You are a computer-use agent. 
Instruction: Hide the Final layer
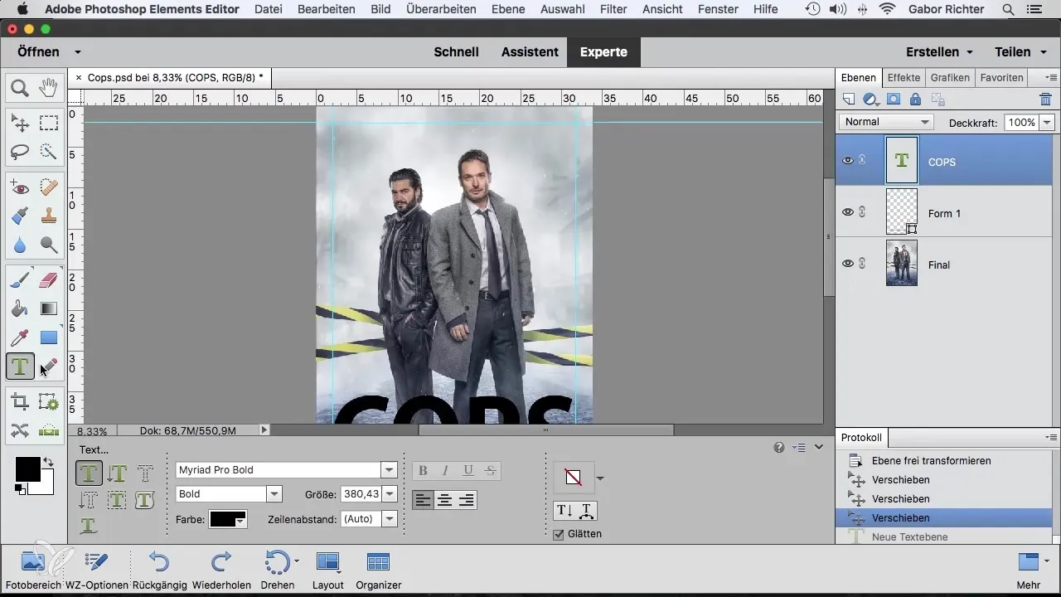[x=848, y=264]
